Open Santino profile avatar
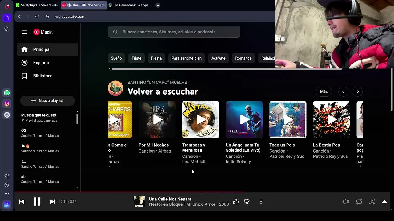 click(115, 88)
